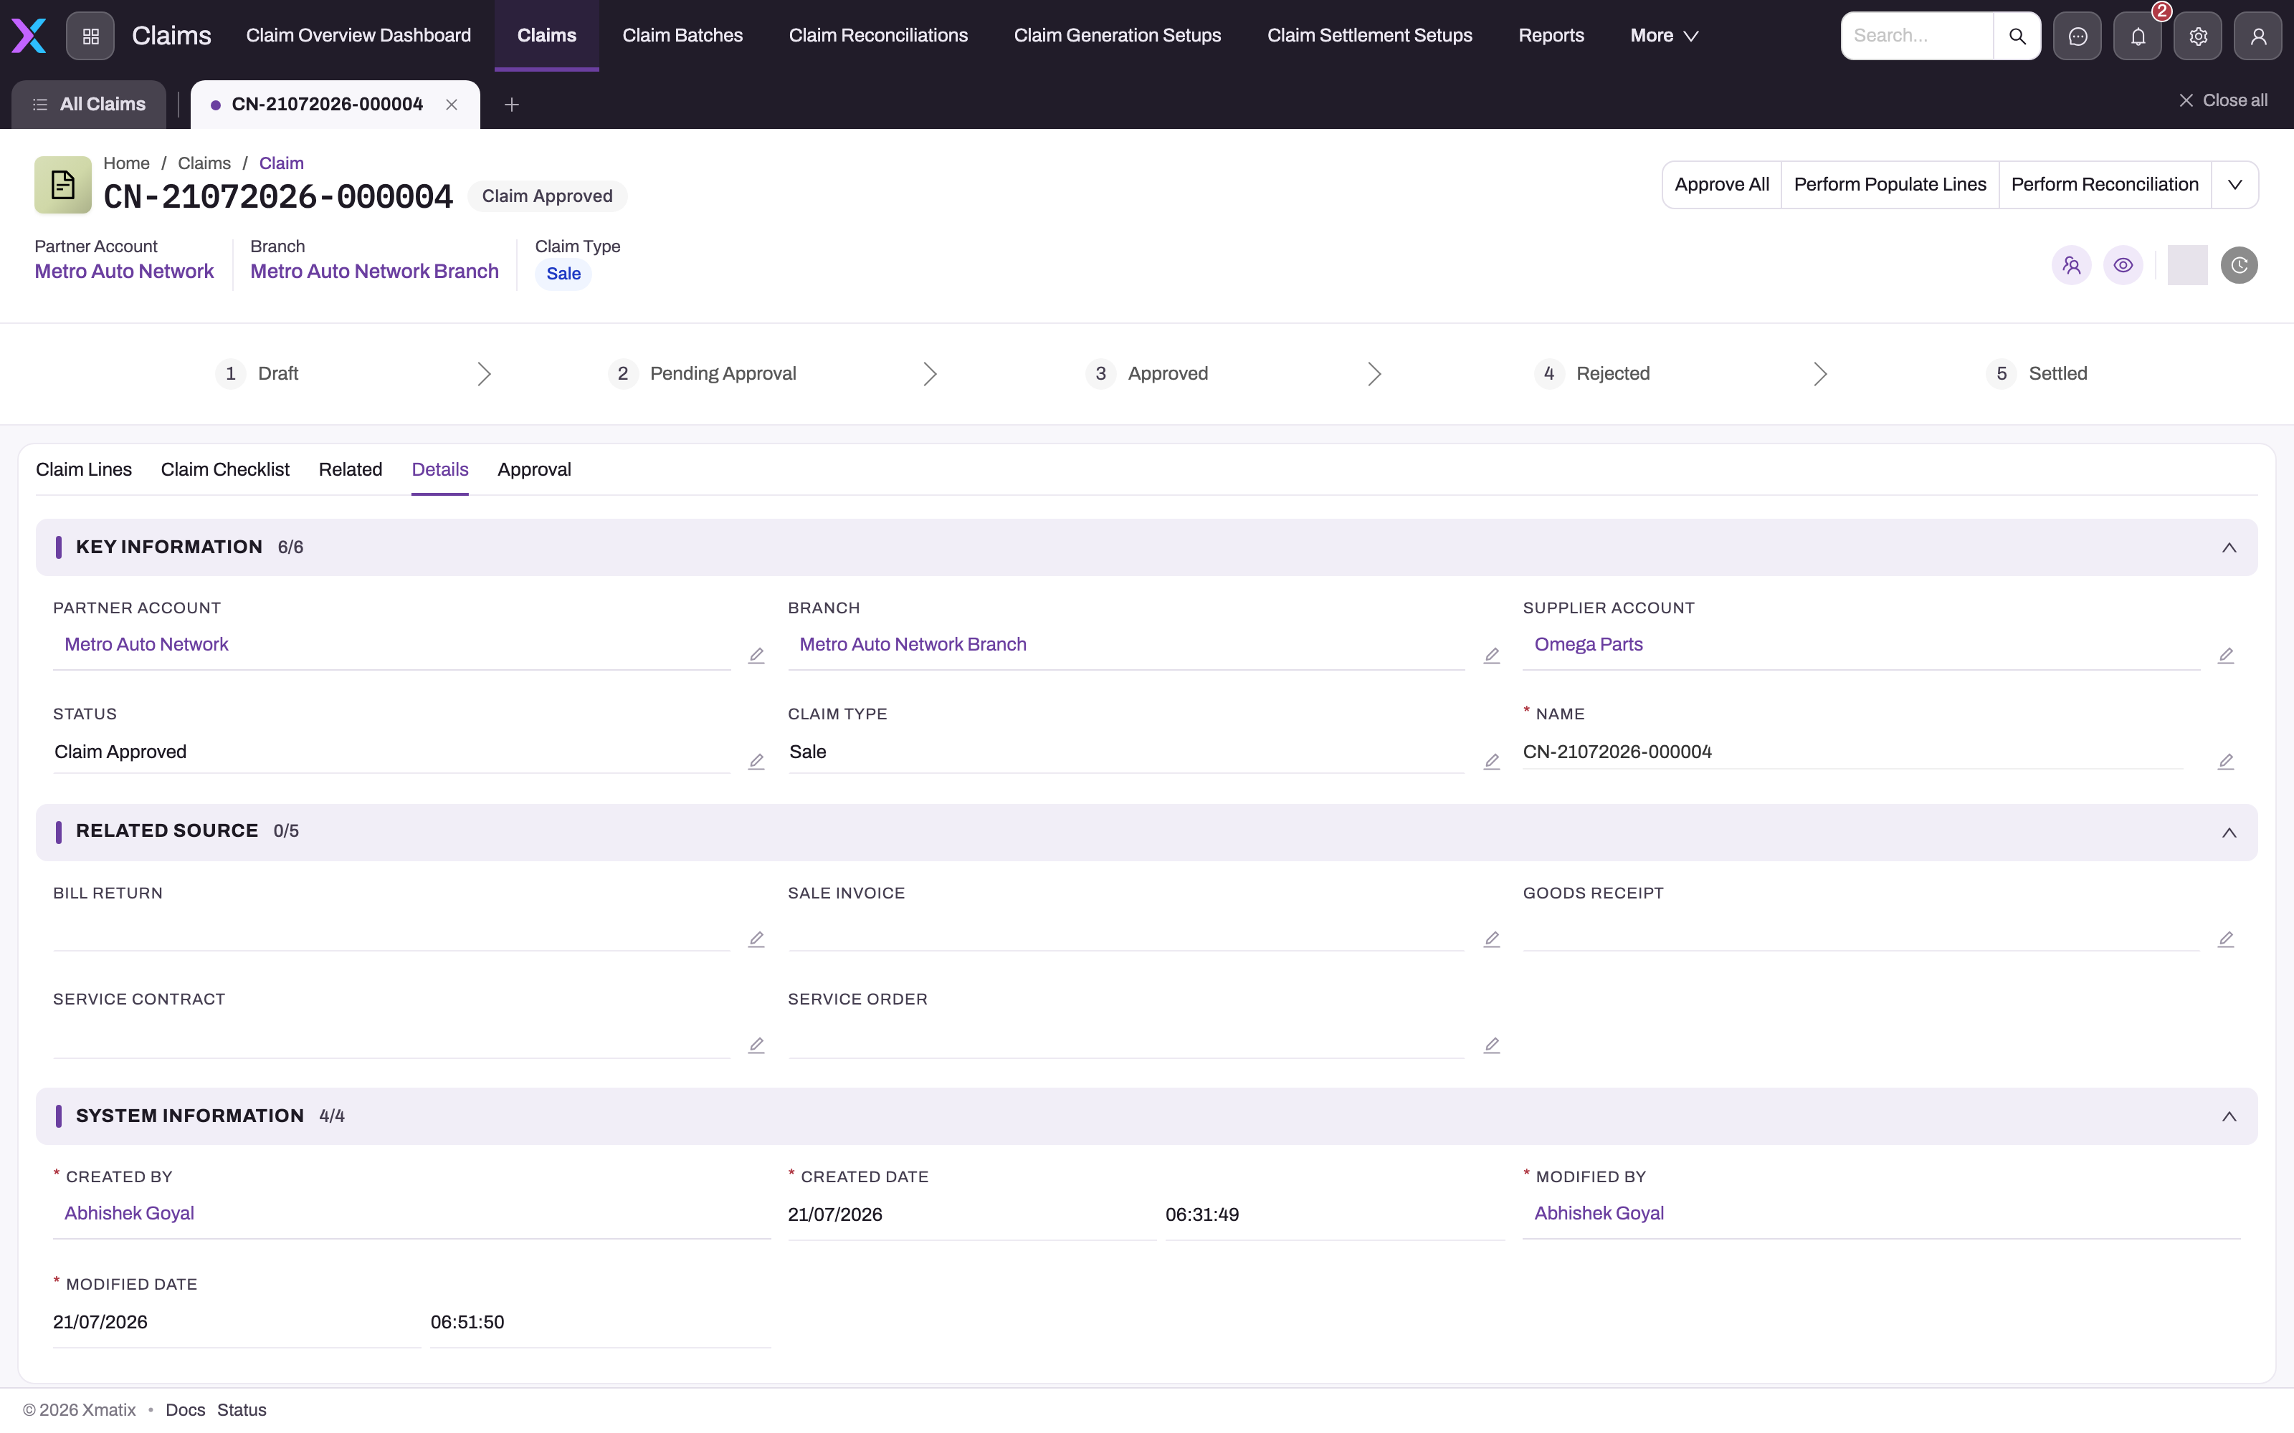Open the Approval tab
2294x1433 pixels.
533,470
